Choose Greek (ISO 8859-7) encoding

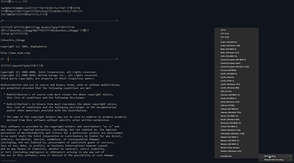click(236, 98)
